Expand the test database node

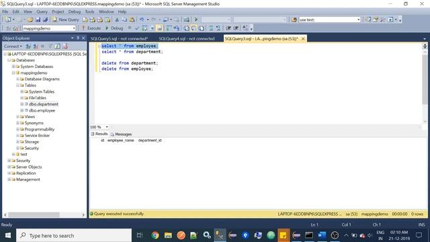[13, 154]
